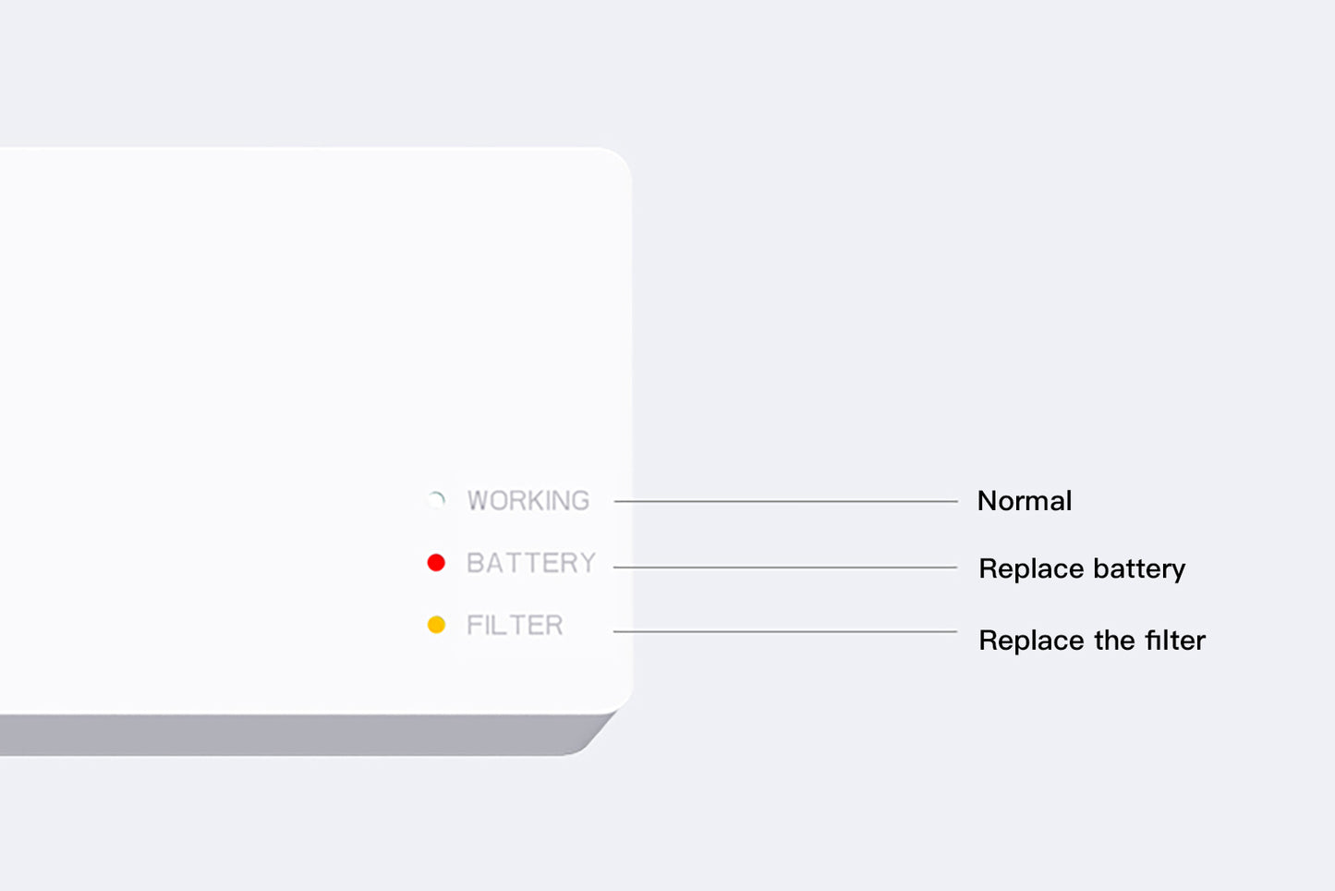Click the yellow FILTER indicator dot
The height and width of the screenshot is (891, 1335).
tap(436, 625)
